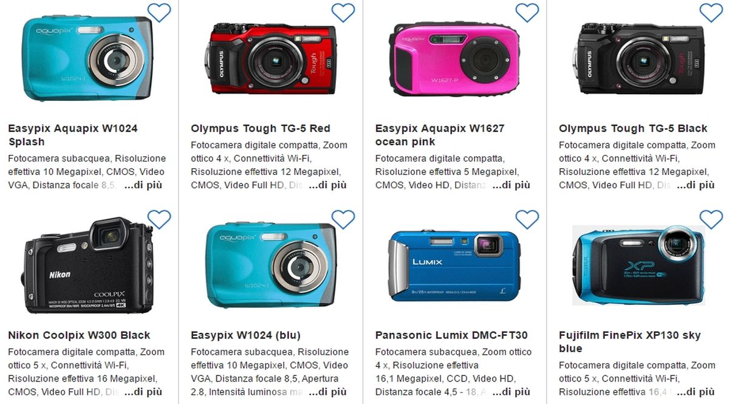Show more for Panasonic Lumix DMC-FT30 description
Screen dimensions: 729x404
pos(511,392)
